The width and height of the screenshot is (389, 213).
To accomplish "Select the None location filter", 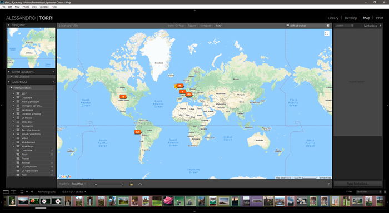I will [x=218, y=26].
